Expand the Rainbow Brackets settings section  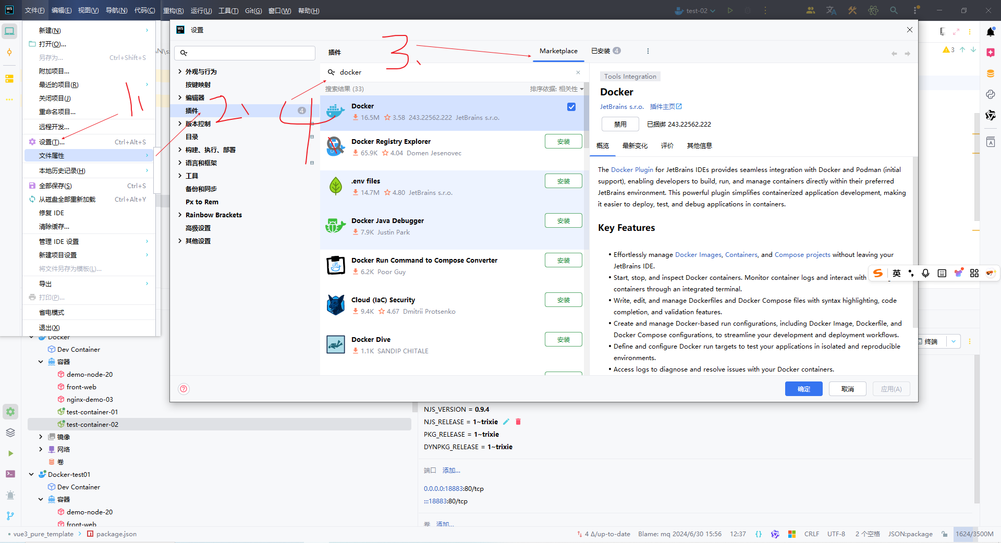[180, 215]
